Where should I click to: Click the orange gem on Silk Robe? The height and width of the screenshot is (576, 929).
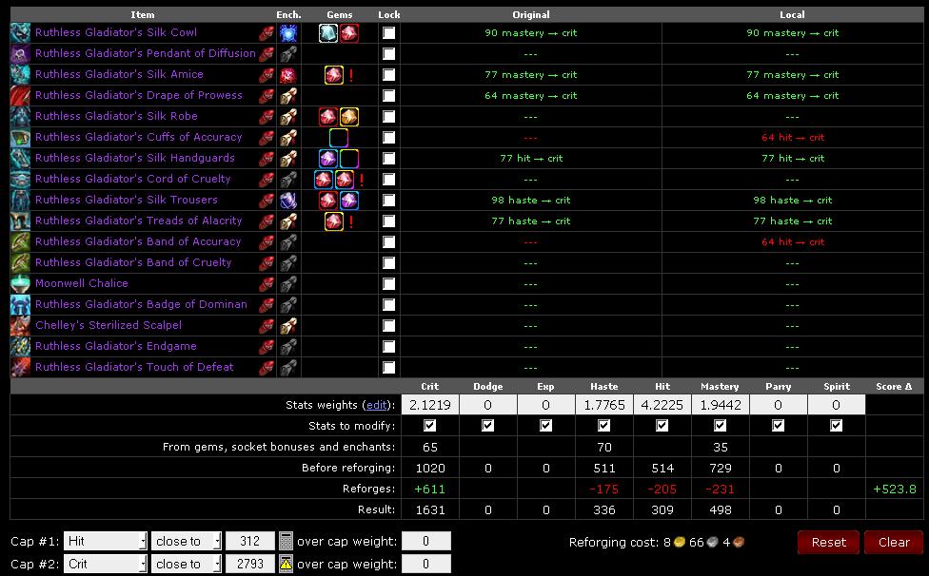click(349, 116)
